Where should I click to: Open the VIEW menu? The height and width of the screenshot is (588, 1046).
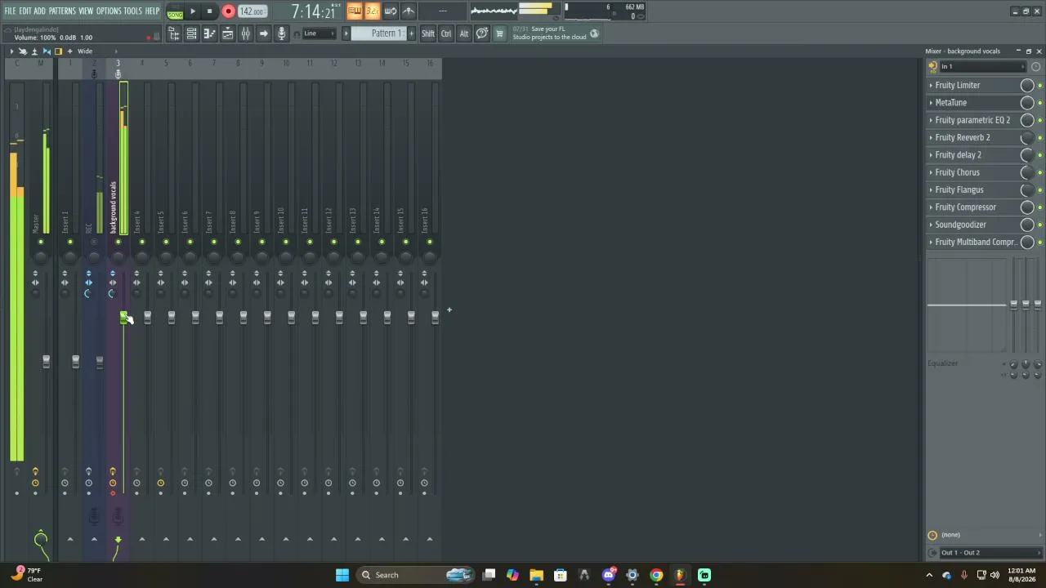point(86,11)
